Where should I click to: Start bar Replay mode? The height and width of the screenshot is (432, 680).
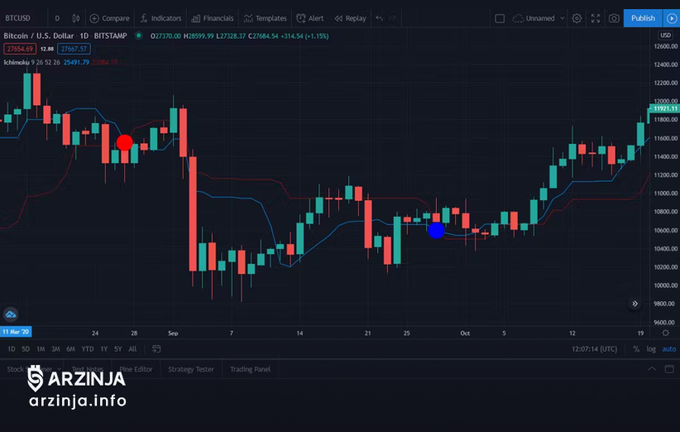click(x=350, y=18)
